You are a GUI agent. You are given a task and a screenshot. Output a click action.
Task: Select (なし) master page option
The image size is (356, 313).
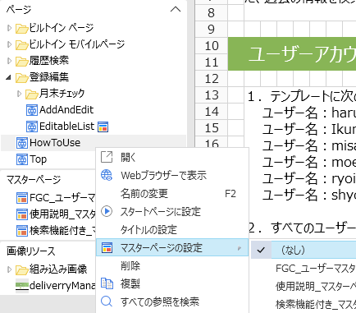(304, 250)
